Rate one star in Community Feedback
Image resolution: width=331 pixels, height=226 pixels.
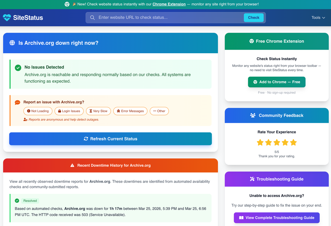[260, 142]
